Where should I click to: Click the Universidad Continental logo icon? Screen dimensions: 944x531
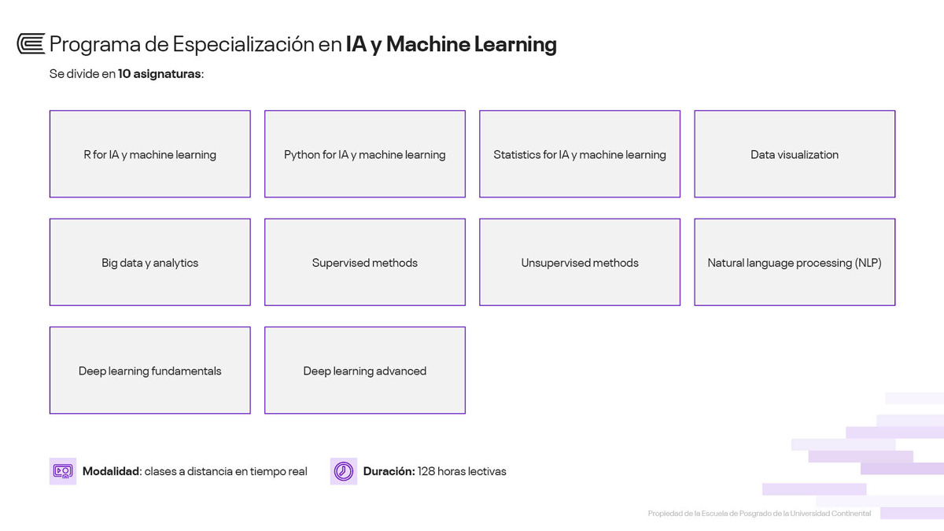click(31, 44)
